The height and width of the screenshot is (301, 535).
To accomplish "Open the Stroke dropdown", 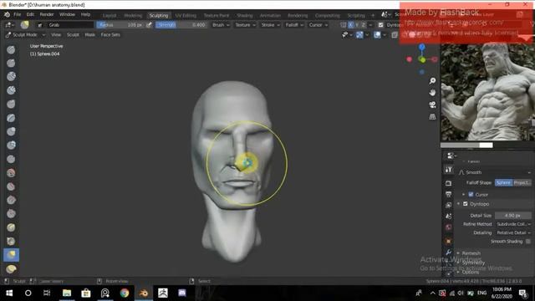I will point(270,25).
